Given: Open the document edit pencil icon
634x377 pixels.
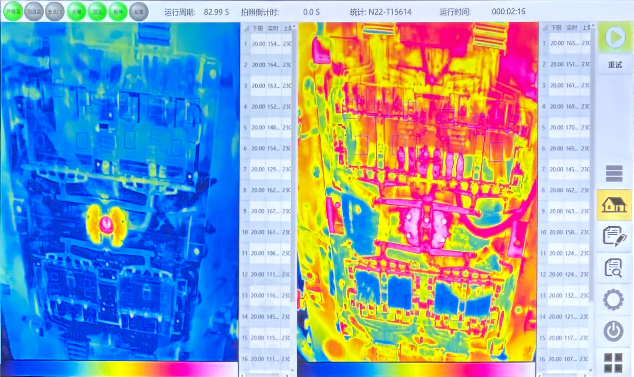Looking at the screenshot, I should tap(614, 236).
